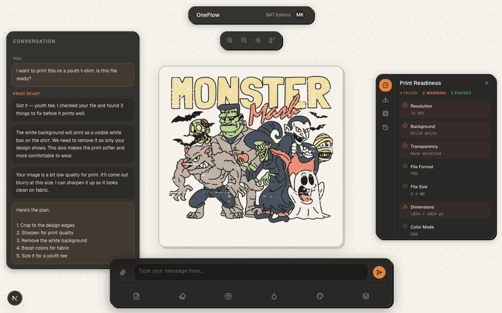Click the dashed selection scan icon
The image size is (502, 313).
[x=272, y=40]
